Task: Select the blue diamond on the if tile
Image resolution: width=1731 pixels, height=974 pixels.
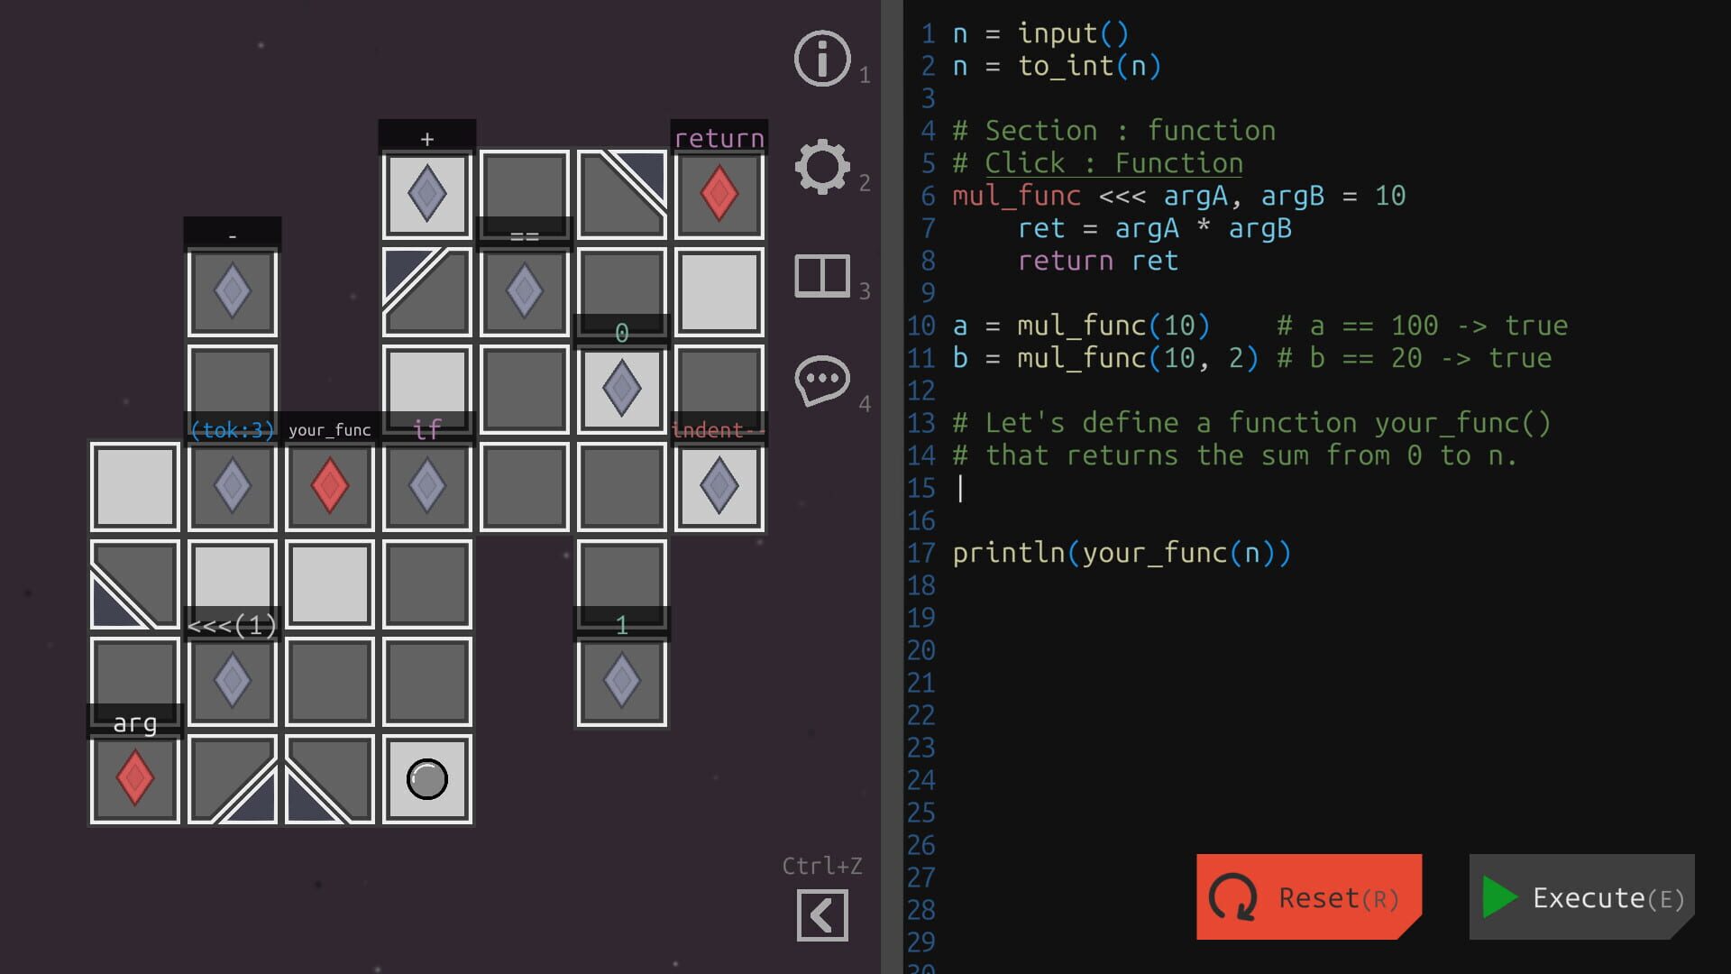Action: click(x=426, y=485)
